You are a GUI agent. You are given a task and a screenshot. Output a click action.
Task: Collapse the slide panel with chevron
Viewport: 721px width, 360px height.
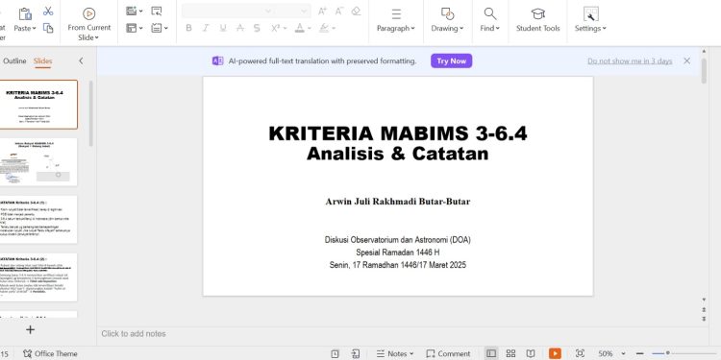[x=81, y=61]
